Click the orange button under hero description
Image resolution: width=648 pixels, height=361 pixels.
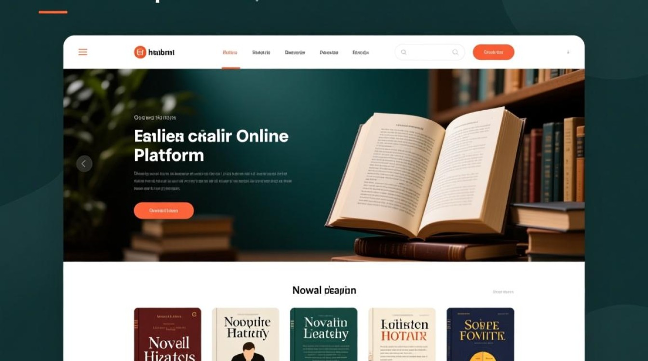(x=164, y=210)
